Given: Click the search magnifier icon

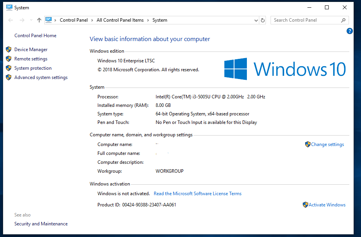Looking at the screenshot, I should [343, 20].
